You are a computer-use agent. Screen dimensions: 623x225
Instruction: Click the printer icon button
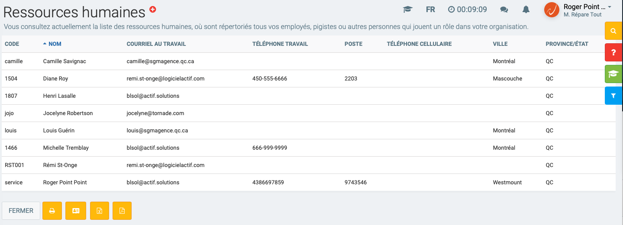click(x=52, y=211)
